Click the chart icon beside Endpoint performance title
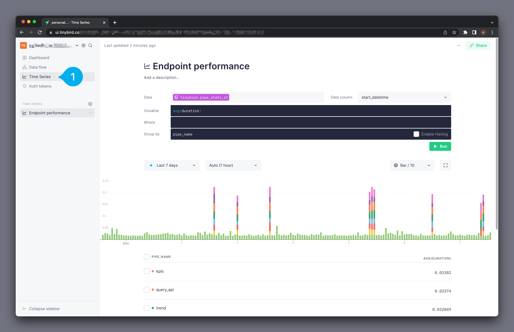Image resolution: width=514 pixels, height=332 pixels. tap(147, 66)
